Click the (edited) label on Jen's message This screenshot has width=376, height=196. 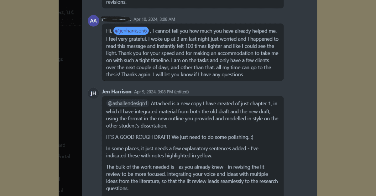coord(181,92)
